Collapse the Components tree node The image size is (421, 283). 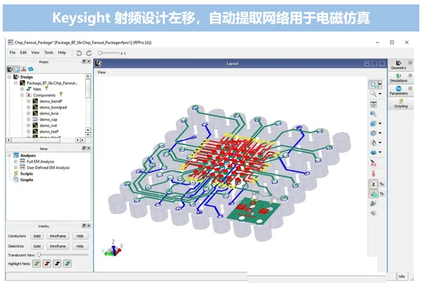(x=22, y=95)
